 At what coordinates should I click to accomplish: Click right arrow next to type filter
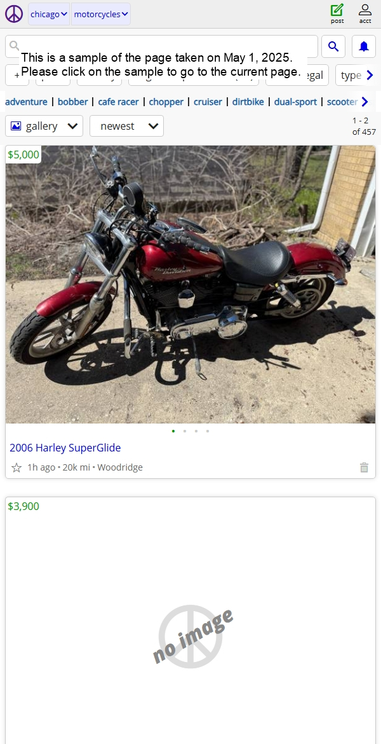click(370, 75)
